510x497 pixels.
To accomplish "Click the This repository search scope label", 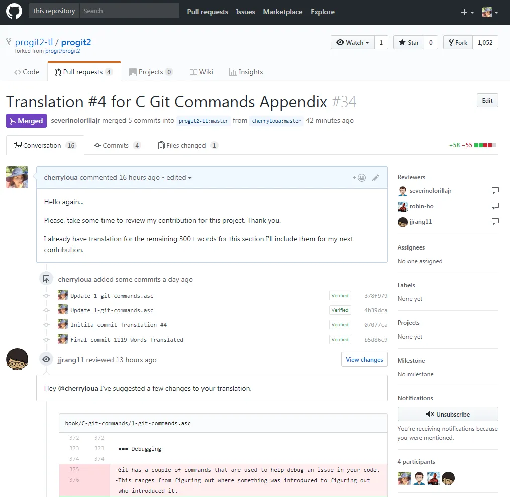I will tap(54, 11).
